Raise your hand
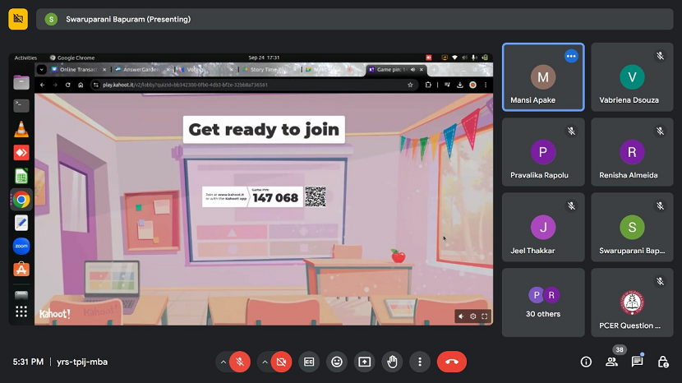Viewport: 682px width, 383px height. point(392,362)
